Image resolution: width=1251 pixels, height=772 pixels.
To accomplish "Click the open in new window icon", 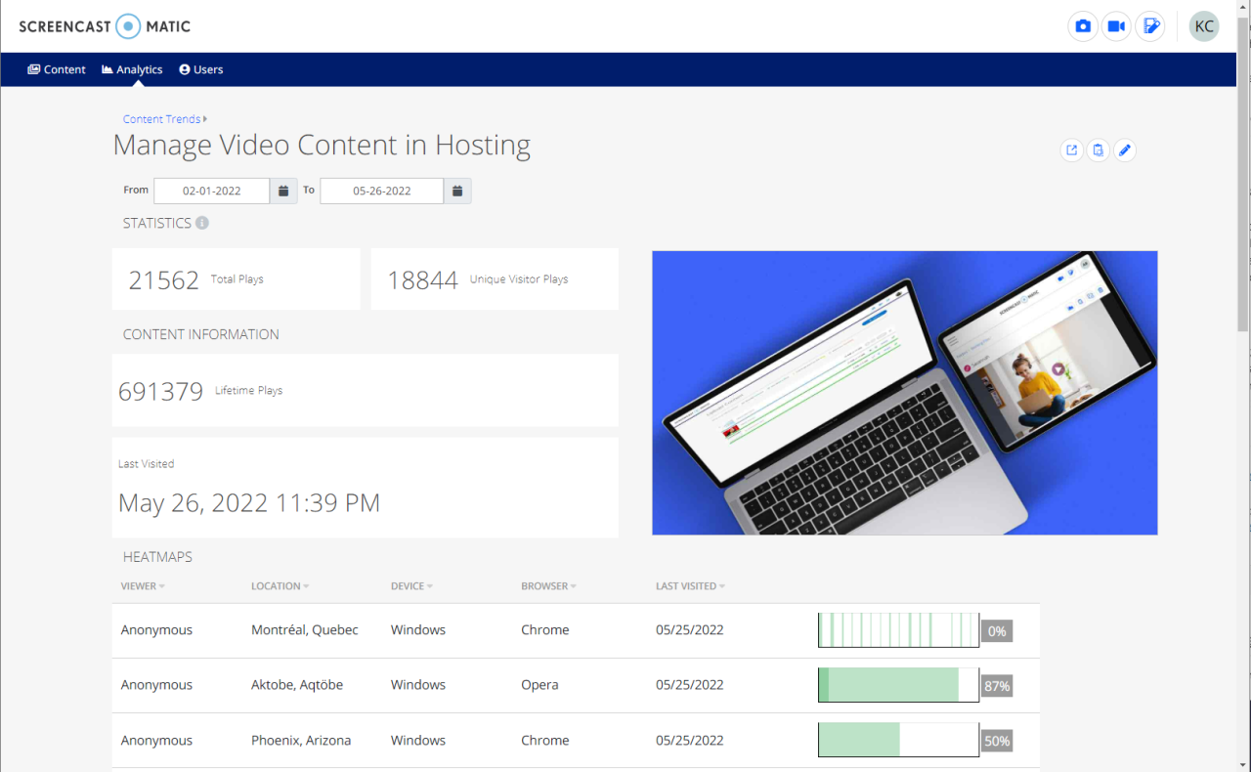I will pos(1072,150).
